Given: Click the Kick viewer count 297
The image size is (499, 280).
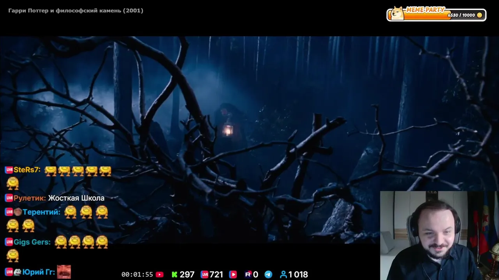Looking at the screenshot, I should point(187,275).
